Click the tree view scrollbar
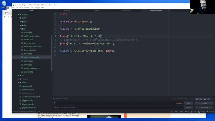Viewport: 215px width, 121px height. point(52,53)
